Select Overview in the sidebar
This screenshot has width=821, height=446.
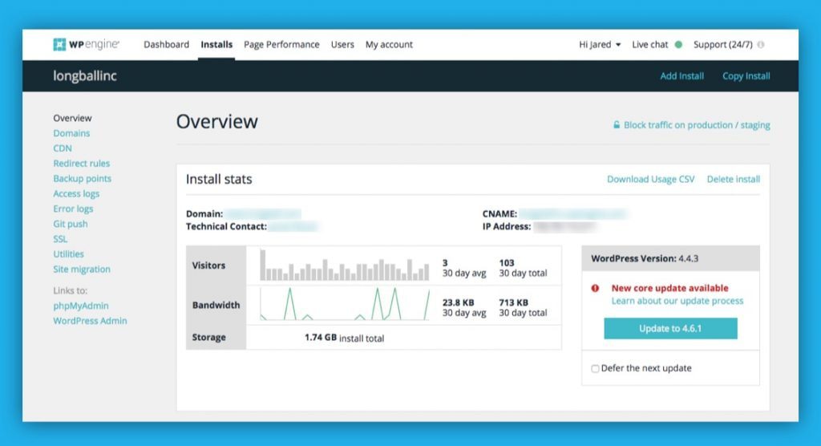coord(72,118)
